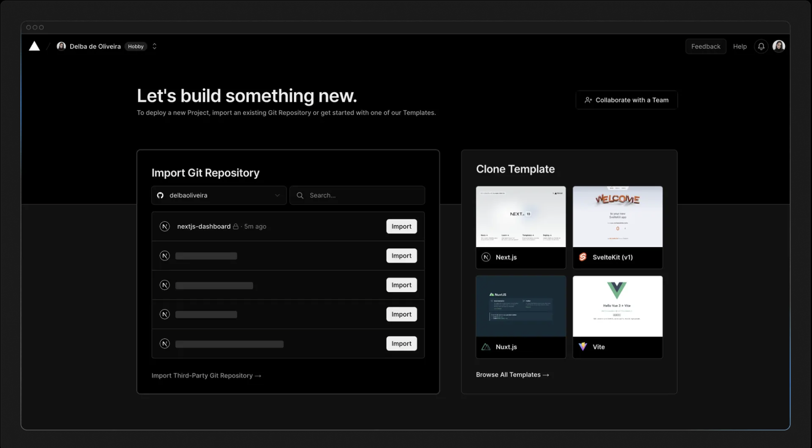Select the Vite template thumbnail

click(x=618, y=306)
